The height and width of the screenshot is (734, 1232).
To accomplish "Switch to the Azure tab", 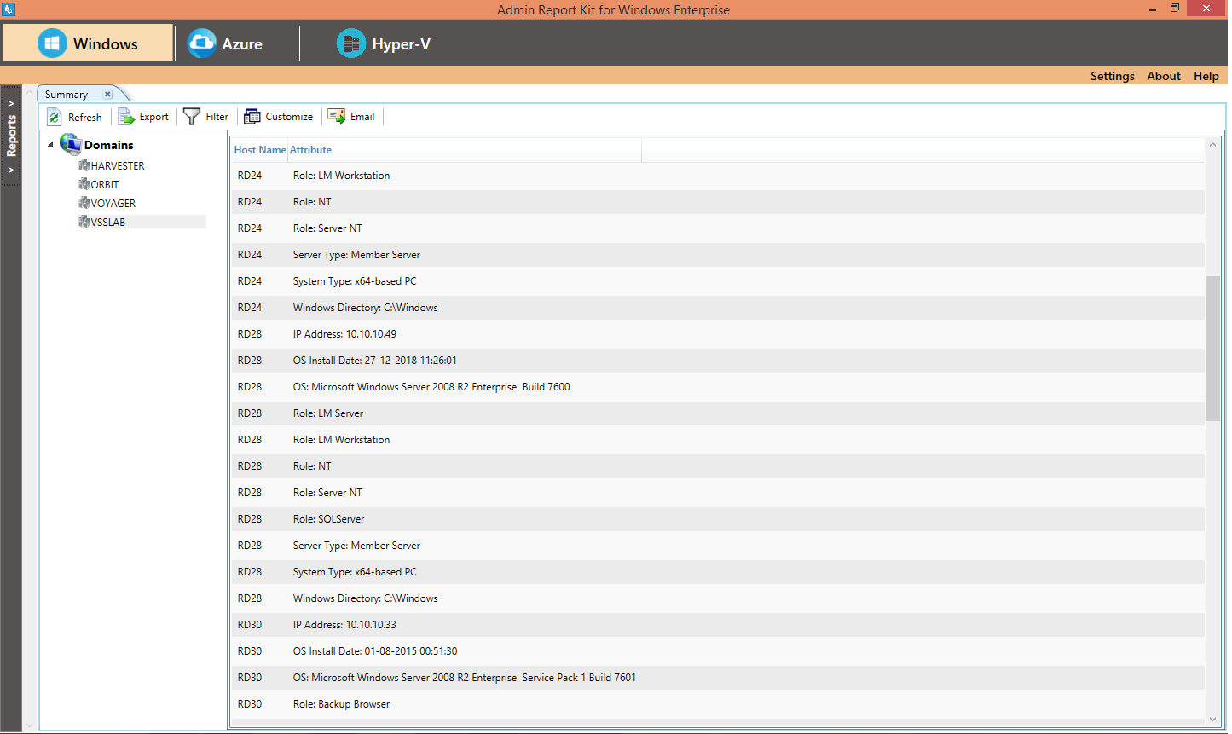I will point(237,43).
